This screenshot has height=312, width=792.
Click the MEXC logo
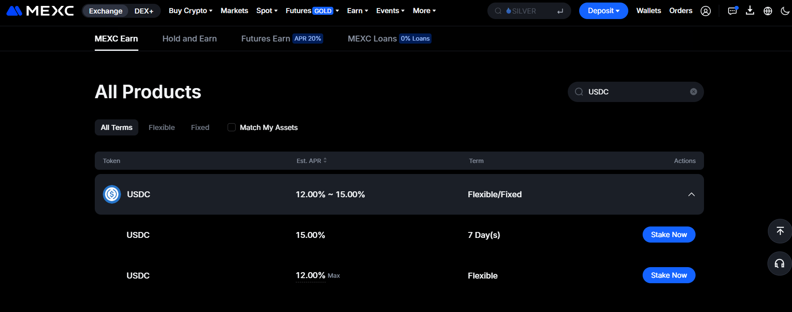click(x=40, y=11)
